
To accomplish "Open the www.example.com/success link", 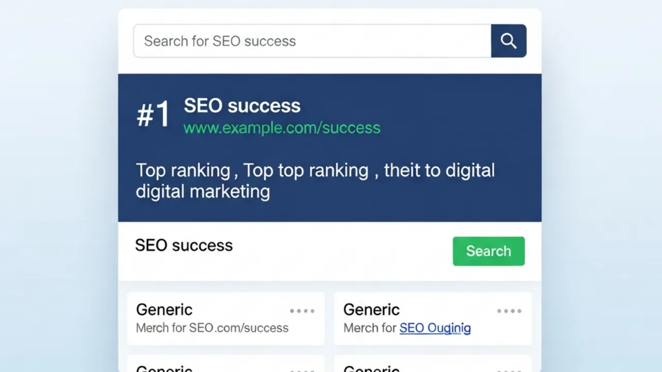I will pyautogui.click(x=282, y=128).
